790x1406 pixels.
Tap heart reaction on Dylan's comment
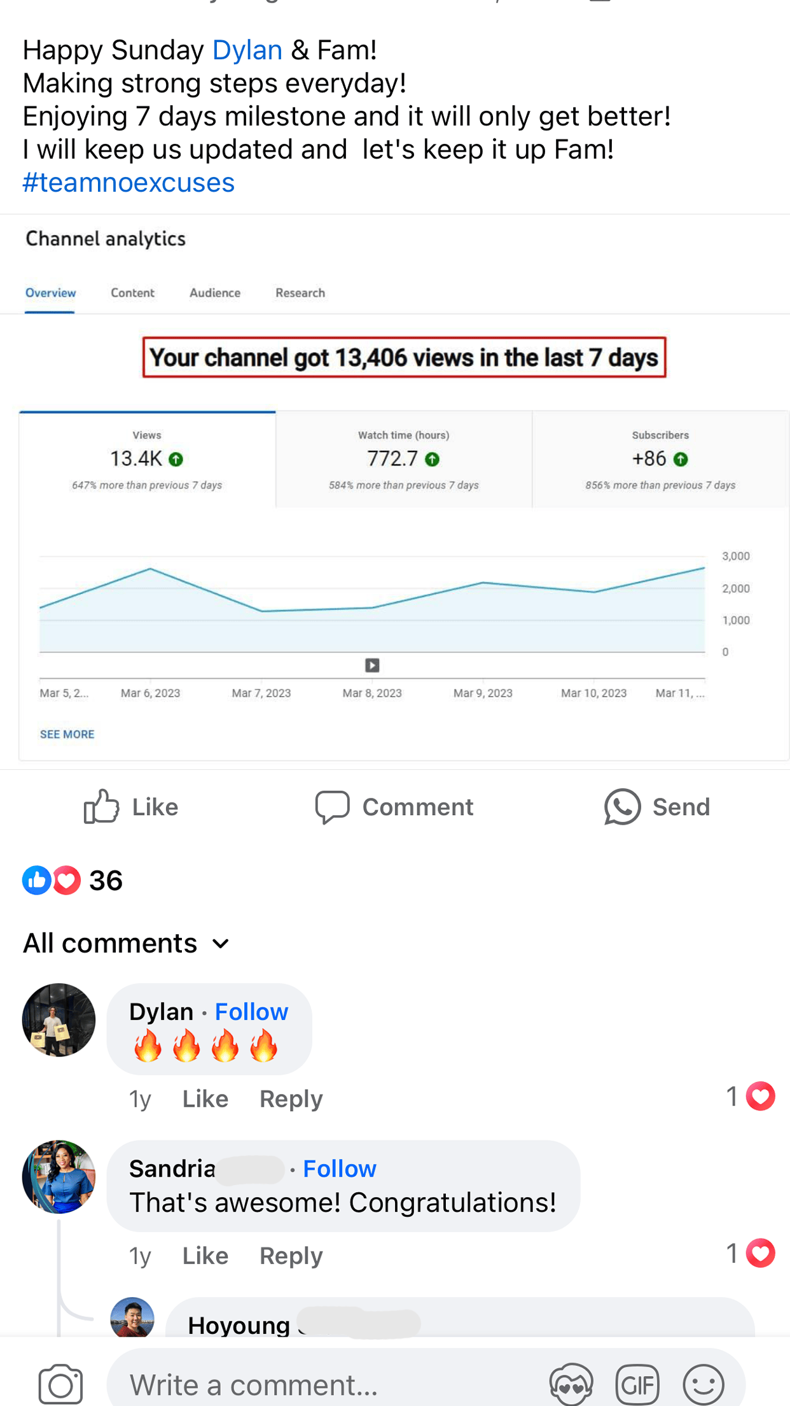pyautogui.click(x=760, y=1097)
